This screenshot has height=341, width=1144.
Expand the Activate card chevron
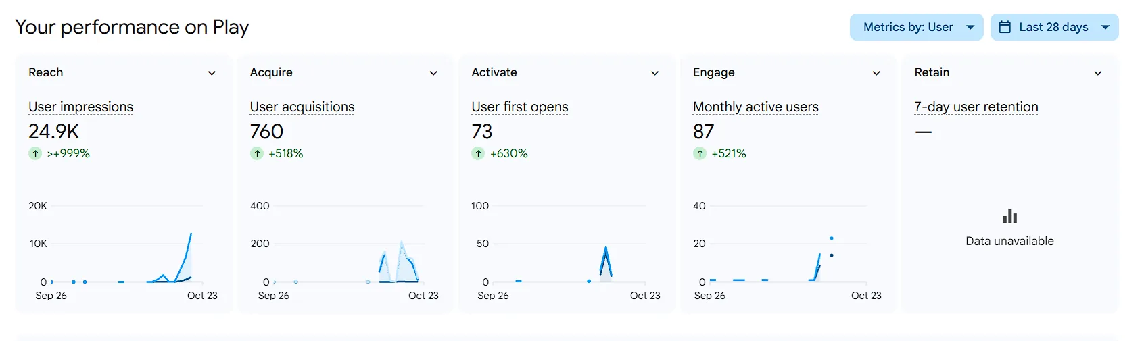(654, 73)
